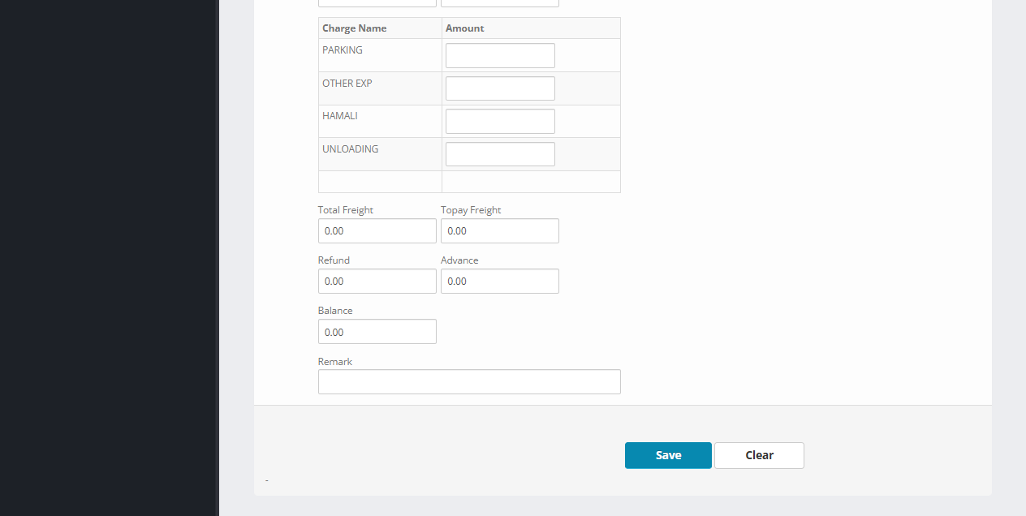Click the Topay Freight input field
Viewport: 1026px width, 516px height.
[499, 231]
